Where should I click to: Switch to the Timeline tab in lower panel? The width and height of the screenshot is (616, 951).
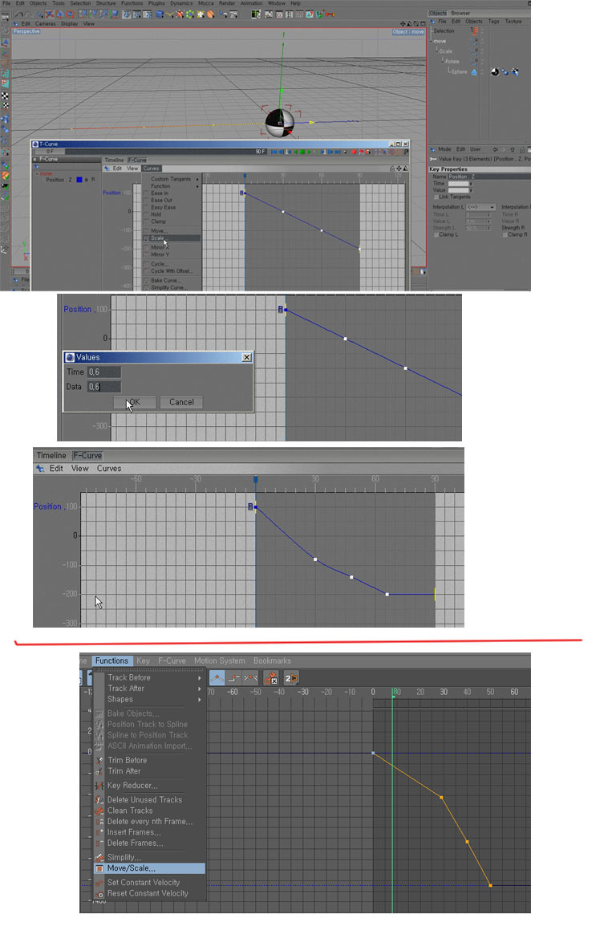coord(51,456)
